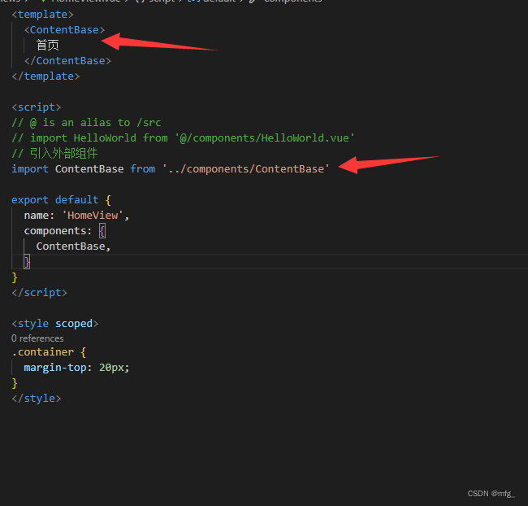528x506 pixels.
Task: Click the commented HelloWorld import line
Action: click(183, 138)
